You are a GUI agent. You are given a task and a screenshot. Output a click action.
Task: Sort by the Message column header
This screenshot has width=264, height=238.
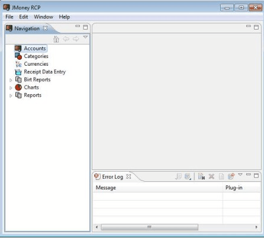157,188
